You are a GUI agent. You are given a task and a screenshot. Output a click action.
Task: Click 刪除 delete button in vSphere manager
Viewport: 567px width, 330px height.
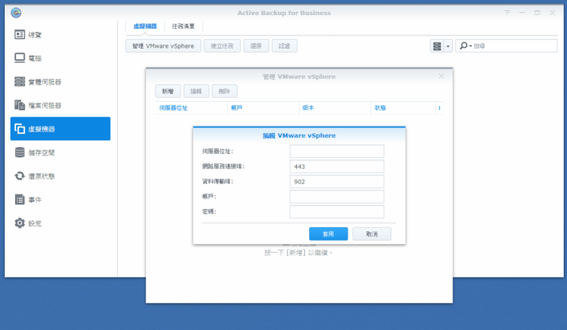coord(224,92)
